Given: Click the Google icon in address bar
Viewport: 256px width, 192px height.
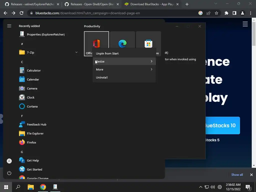Looking at the screenshot, I should pyautogui.click(x=200, y=13).
